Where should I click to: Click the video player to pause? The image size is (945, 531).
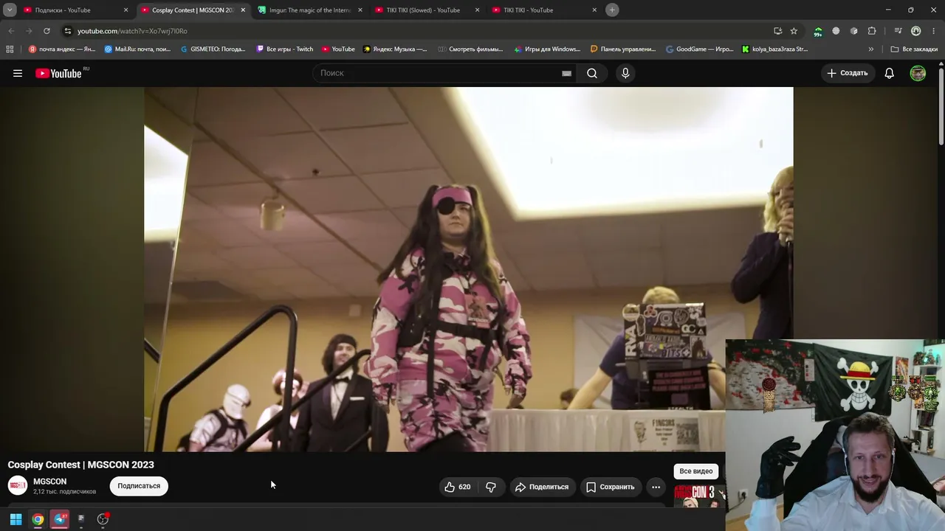point(468,269)
